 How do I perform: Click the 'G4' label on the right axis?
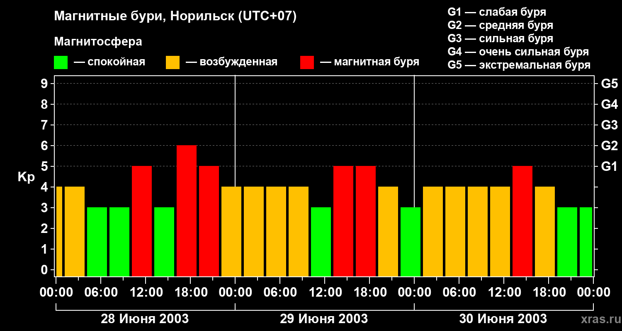[610, 104]
